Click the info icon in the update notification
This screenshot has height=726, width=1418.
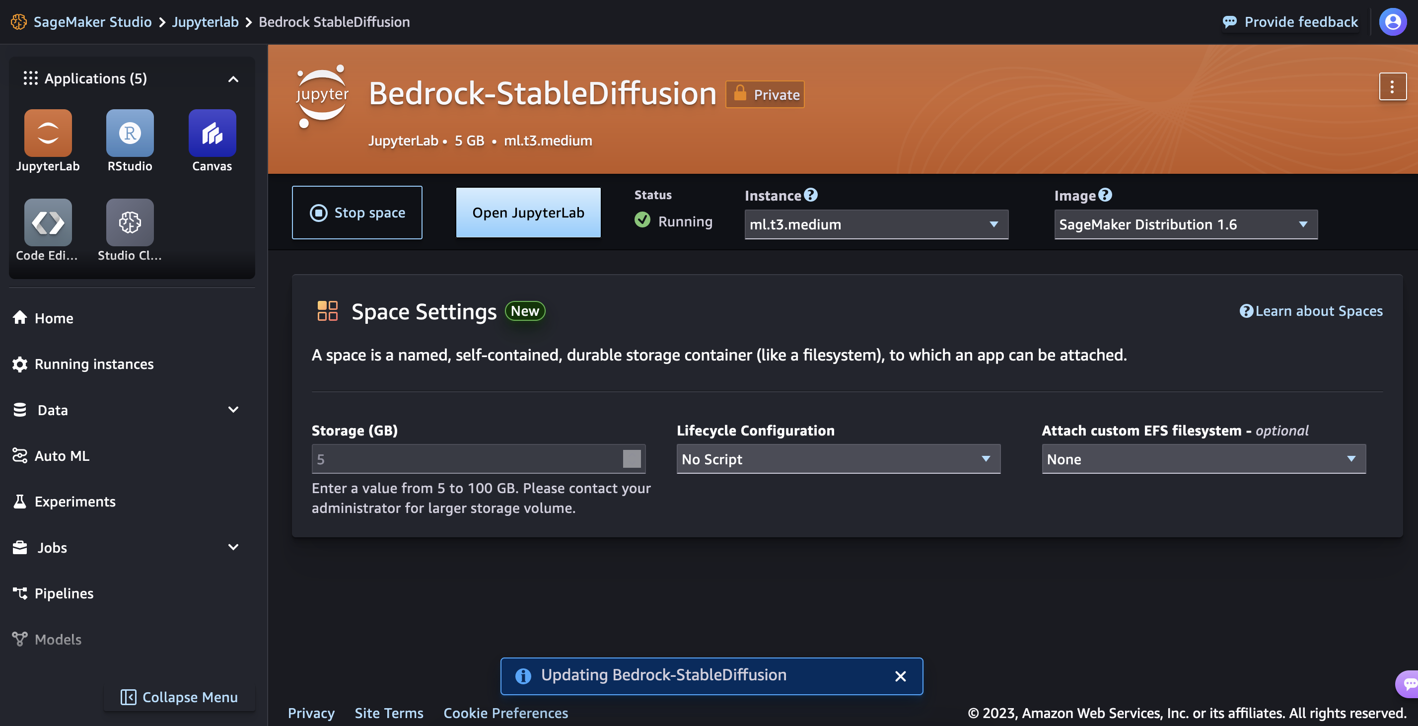523,676
